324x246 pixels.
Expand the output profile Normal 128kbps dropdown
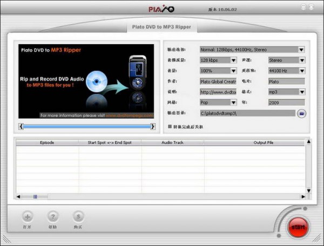tap(301, 50)
